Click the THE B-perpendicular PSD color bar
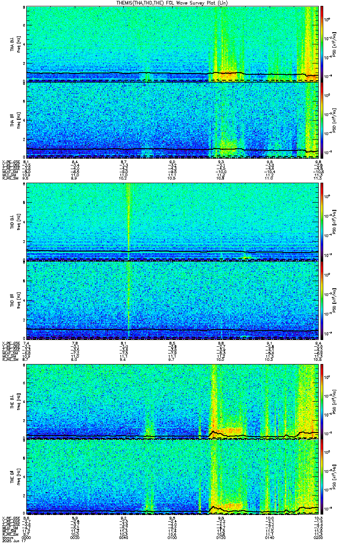 click(322, 402)
